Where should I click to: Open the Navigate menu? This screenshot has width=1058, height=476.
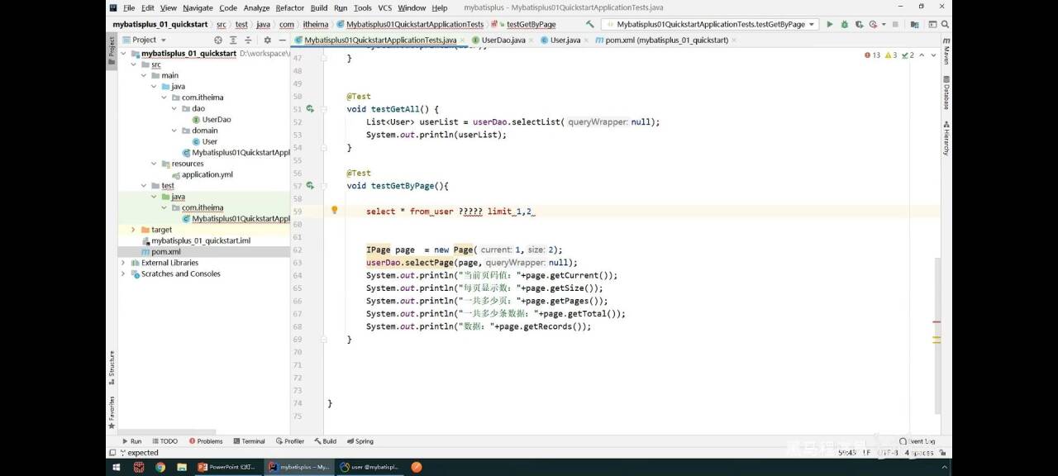(198, 7)
